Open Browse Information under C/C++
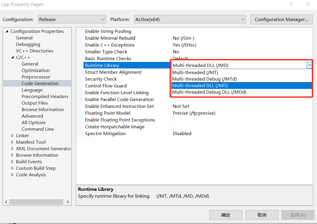The width and height of the screenshot is (317, 224). 43,109
